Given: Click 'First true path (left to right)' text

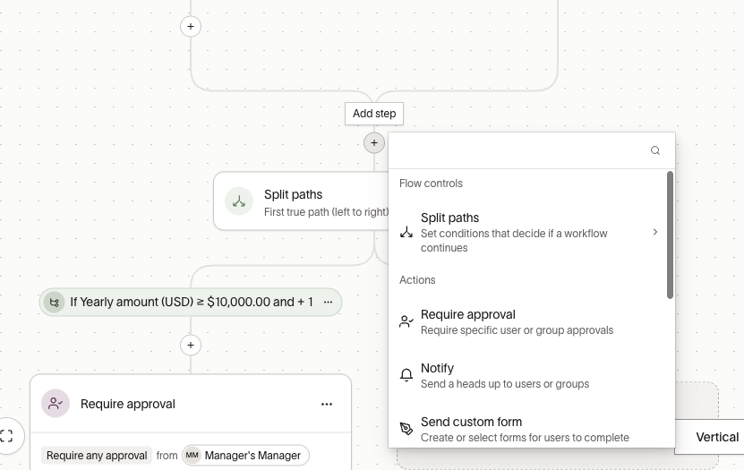Looking at the screenshot, I should click(x=326, y=212).
